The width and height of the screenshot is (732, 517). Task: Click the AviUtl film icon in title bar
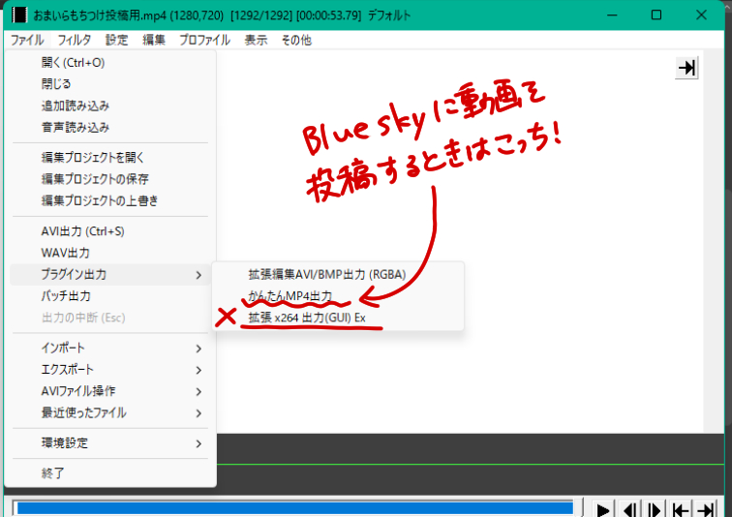coord(17,15)
